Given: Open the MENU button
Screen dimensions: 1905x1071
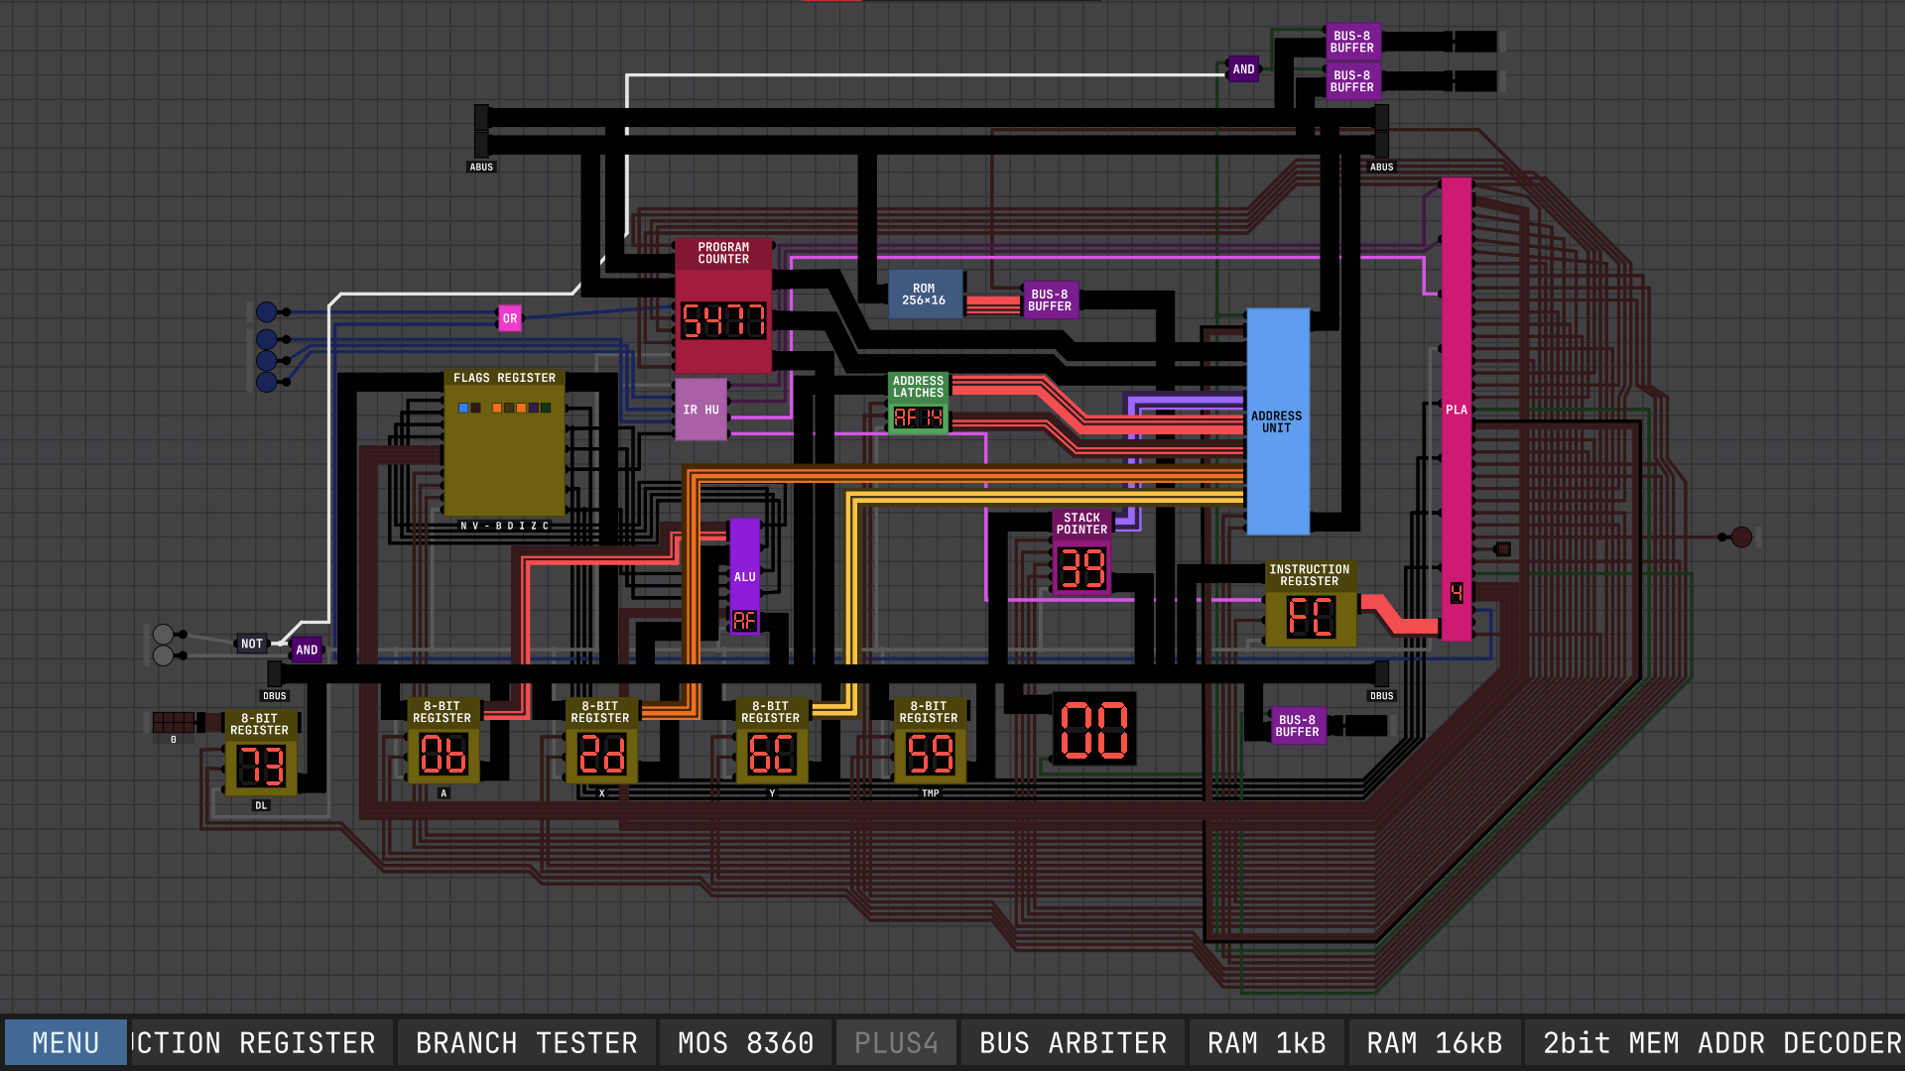Looking at the screenshot, I should pos(65,1042).
